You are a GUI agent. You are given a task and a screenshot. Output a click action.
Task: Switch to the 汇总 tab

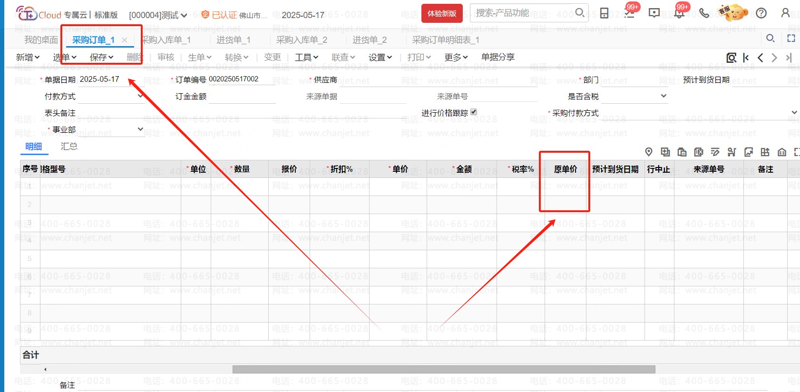tap(69, 147)
